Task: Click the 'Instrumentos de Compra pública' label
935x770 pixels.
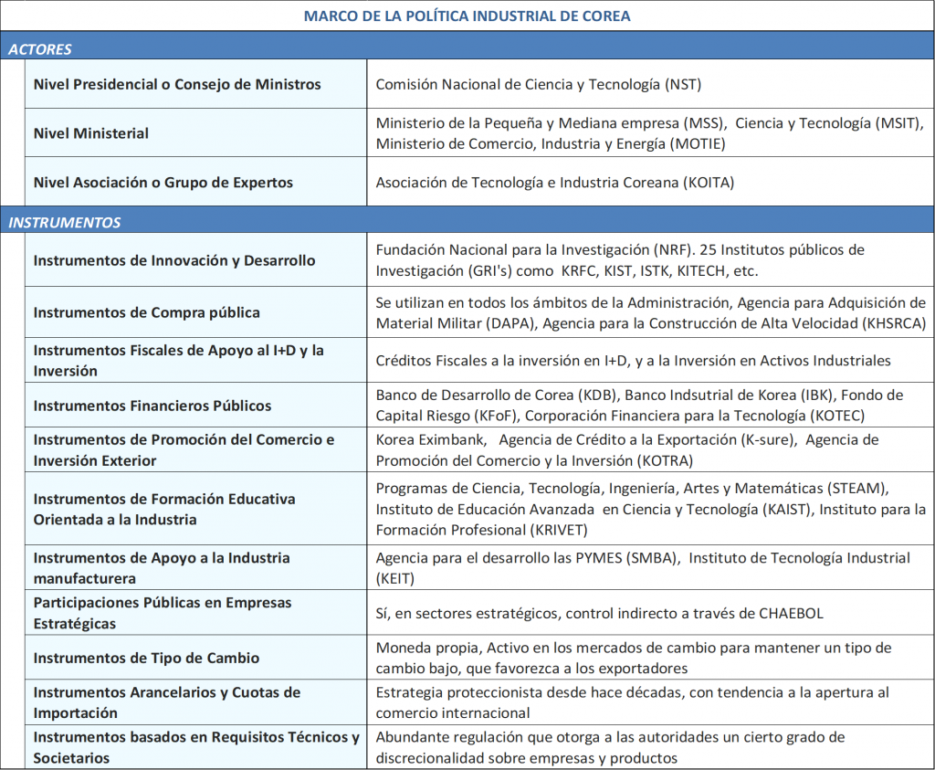Action: pos(147,312)
